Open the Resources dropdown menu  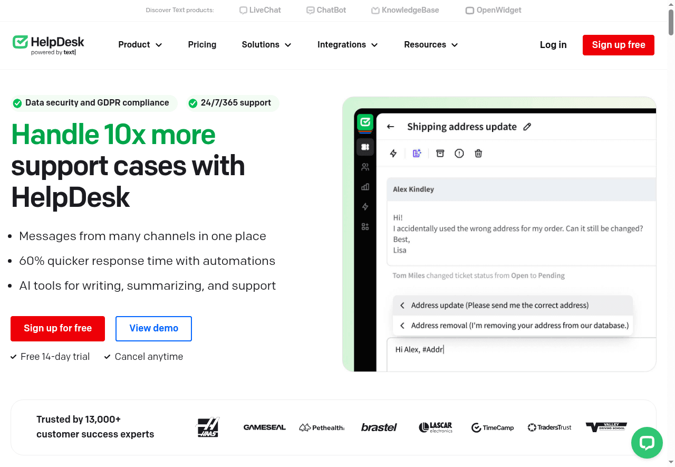[430, 45]
